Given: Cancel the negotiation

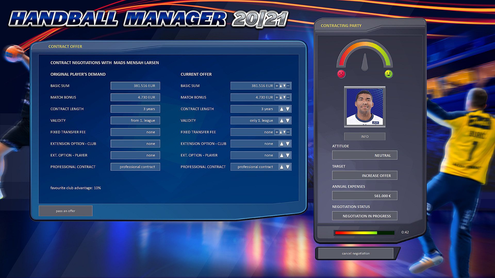Looking at the screenshot, I should click(356, 254).
